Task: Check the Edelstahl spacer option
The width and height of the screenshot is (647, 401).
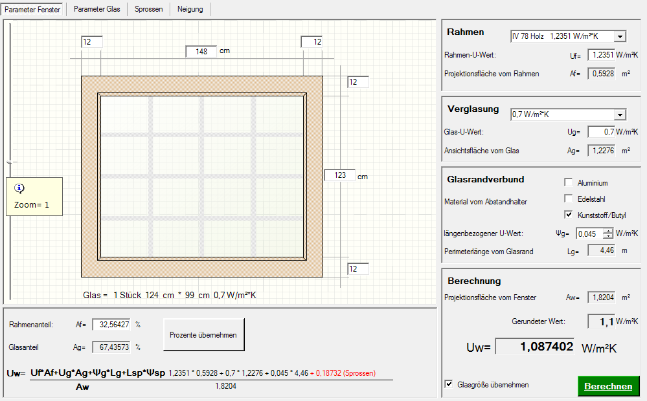Action: pos(569,199)
